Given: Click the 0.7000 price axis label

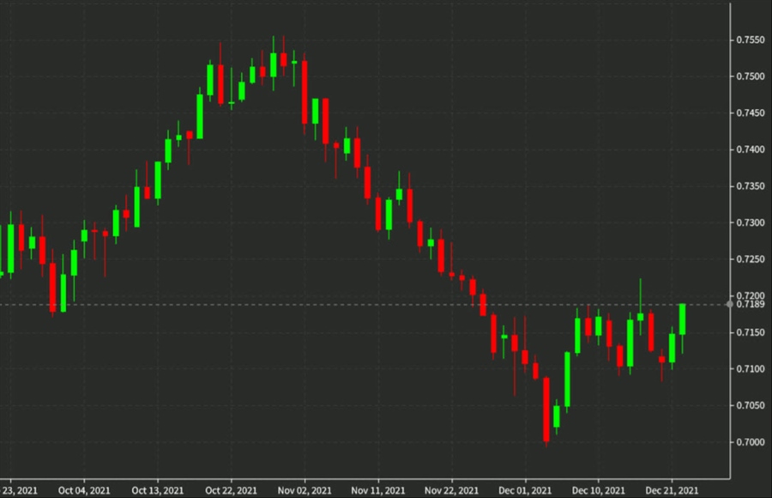Looking at the screenshot, I should point(750,441).
